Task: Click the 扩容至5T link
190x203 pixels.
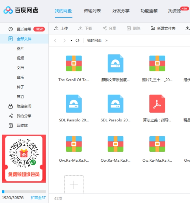Action: [x=38, y=198]
